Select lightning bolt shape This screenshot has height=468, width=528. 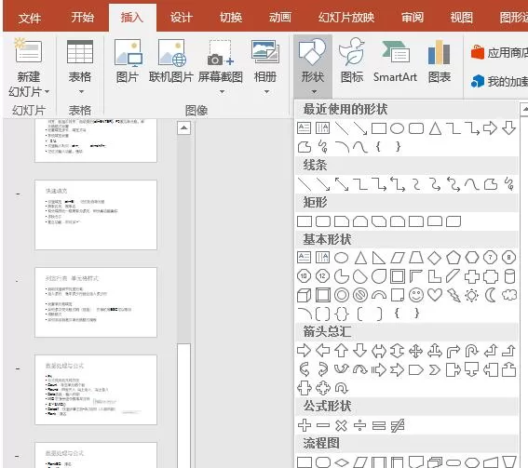coord(454,295)
